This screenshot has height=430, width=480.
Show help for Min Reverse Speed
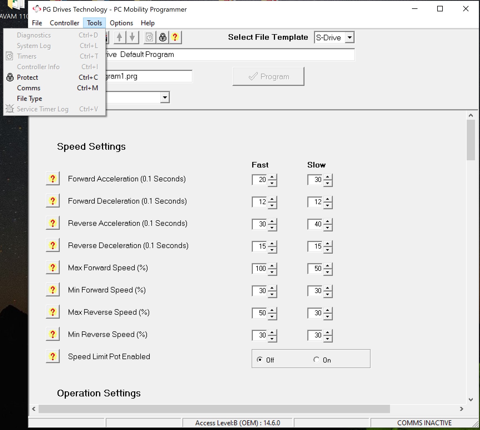click(x=53, y=334)
